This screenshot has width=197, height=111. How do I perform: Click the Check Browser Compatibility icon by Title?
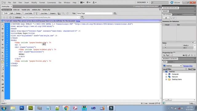[x=115, y=13]
